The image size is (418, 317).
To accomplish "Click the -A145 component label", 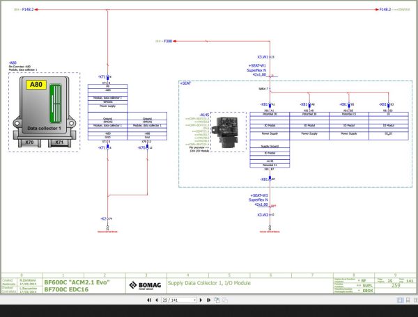I will click(x=204, y=115).
